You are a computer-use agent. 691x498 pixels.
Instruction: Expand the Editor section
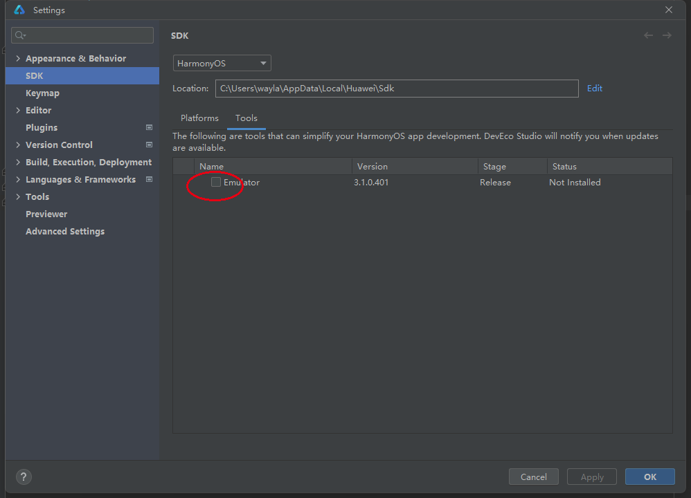click(x=18, y=110)
